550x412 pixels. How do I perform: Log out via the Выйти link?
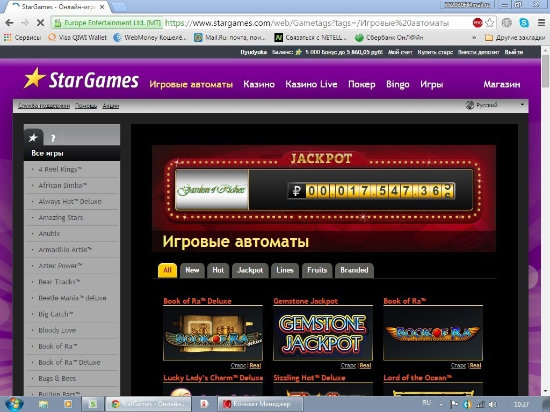coord(514,52)
